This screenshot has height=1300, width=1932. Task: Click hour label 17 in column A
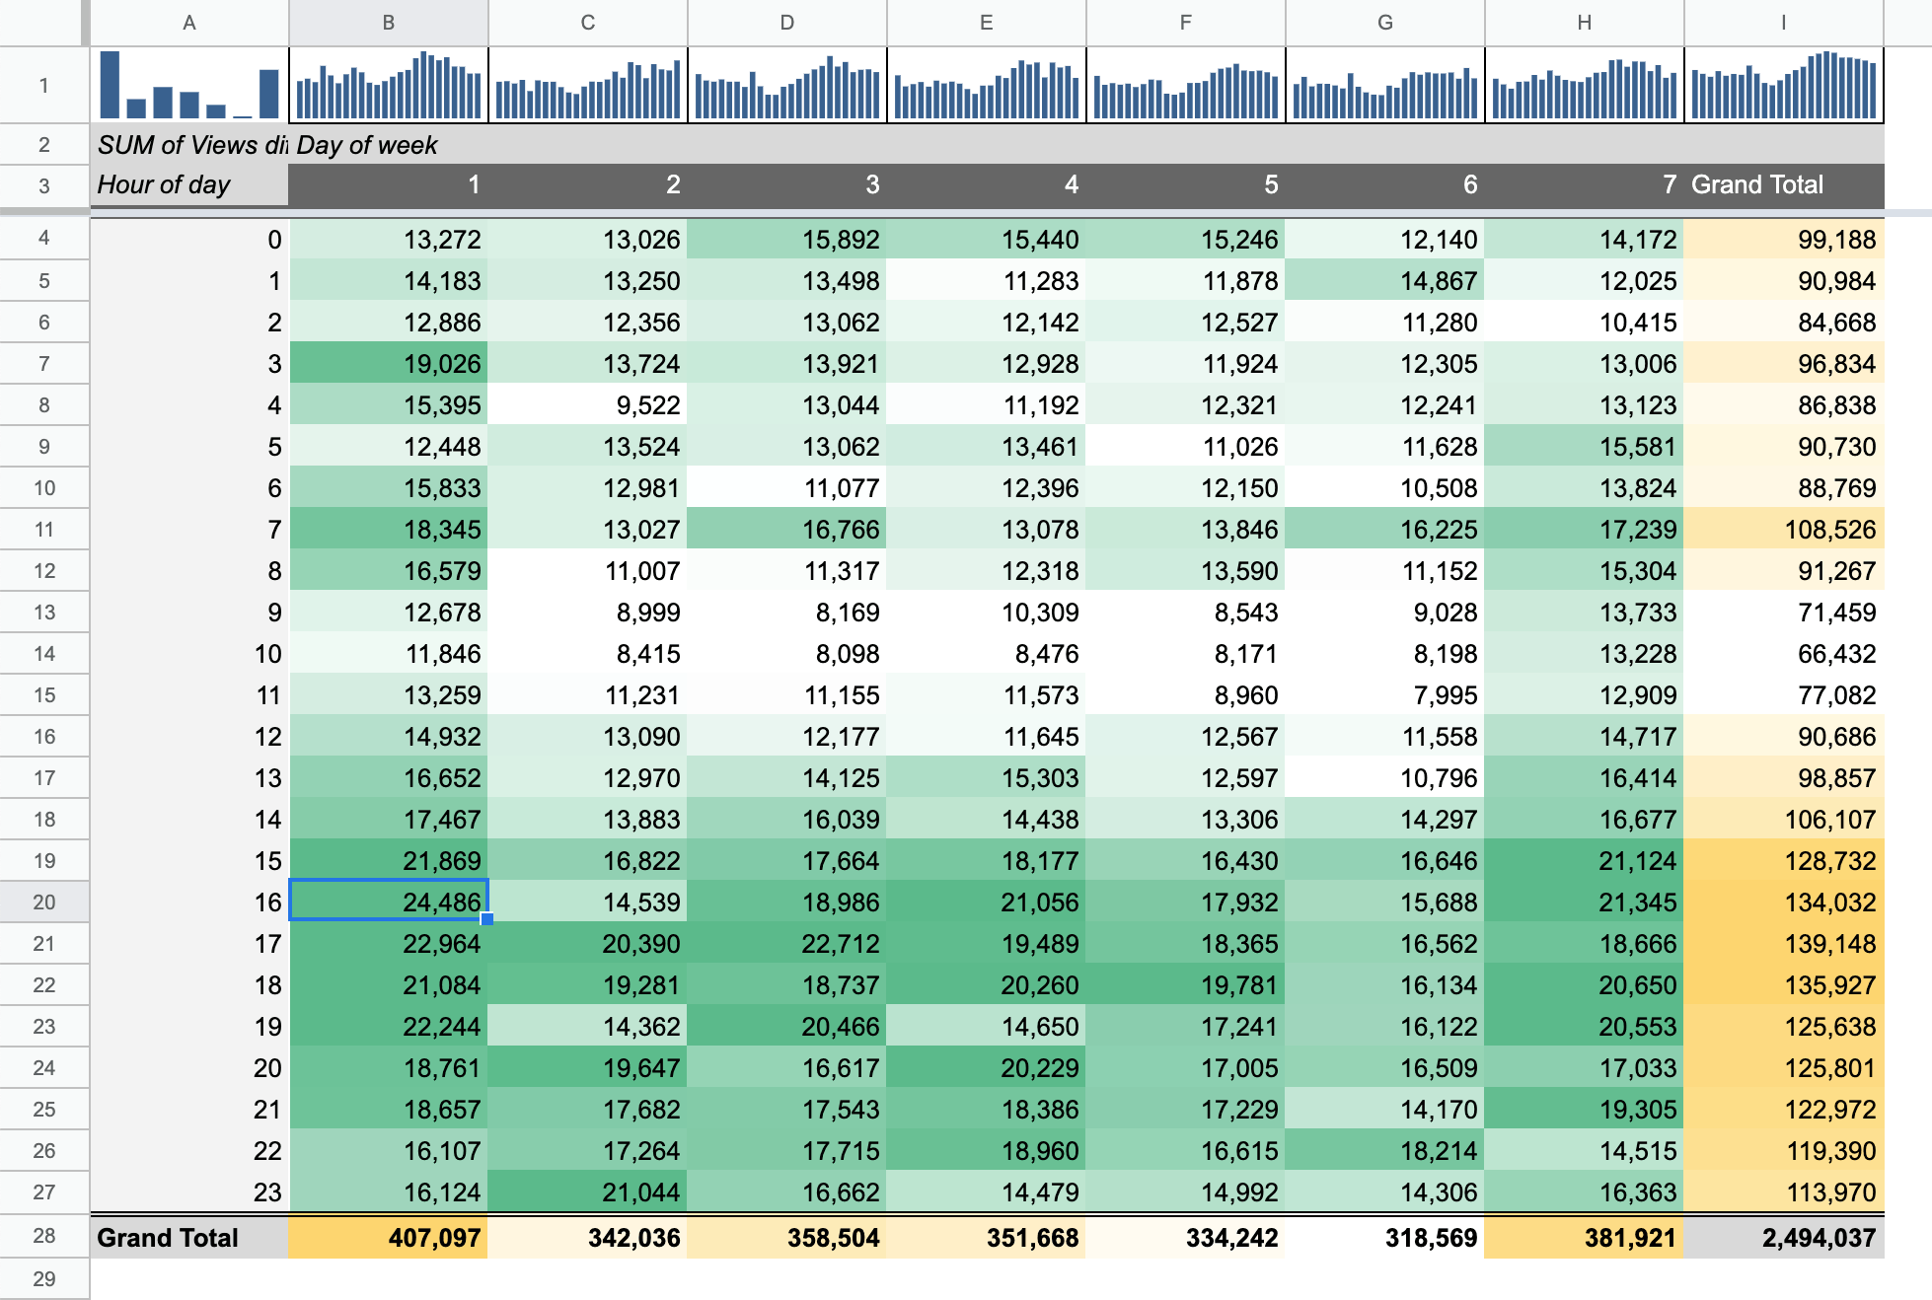(189, 943)
